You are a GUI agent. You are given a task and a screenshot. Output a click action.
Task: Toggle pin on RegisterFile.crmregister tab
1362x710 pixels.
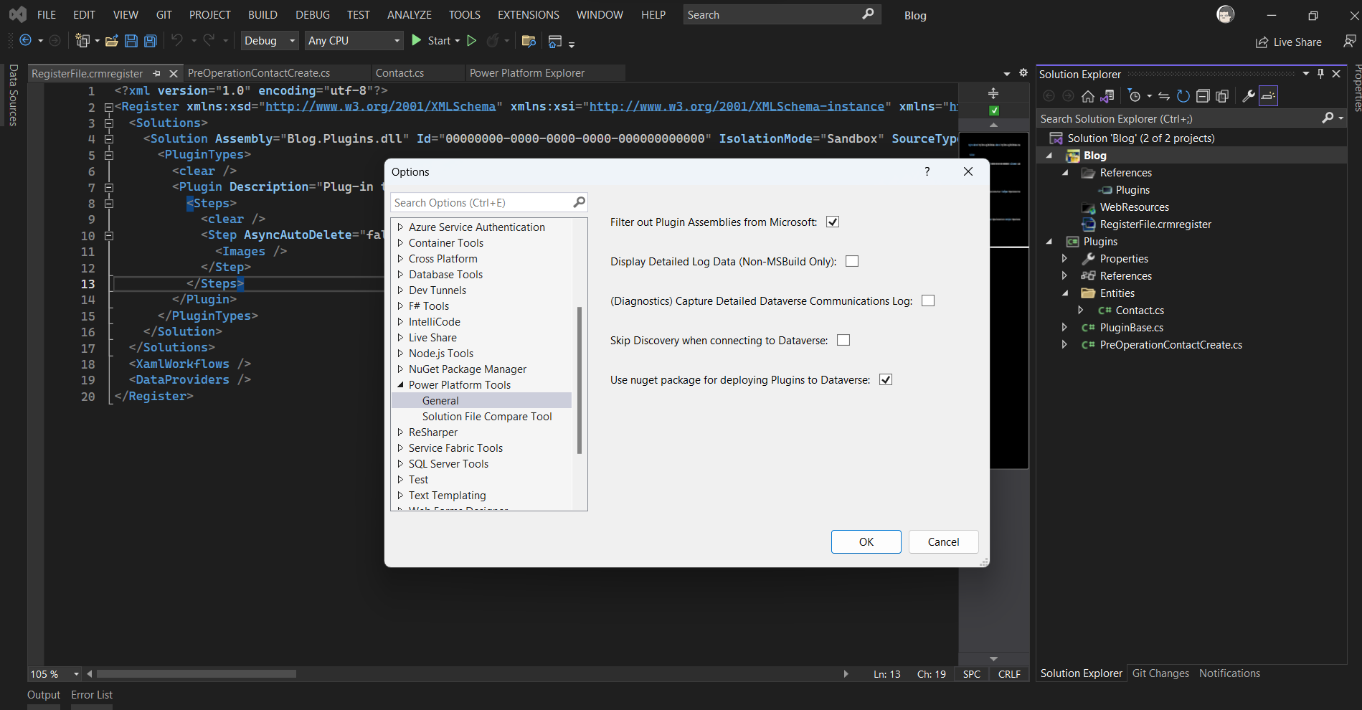click(x=156, y=74)
